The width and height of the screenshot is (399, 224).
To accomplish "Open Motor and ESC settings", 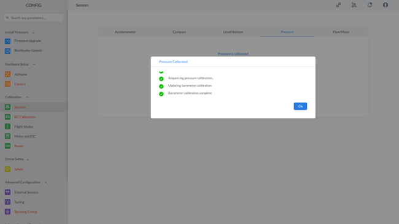I will (x=25, y=136).
